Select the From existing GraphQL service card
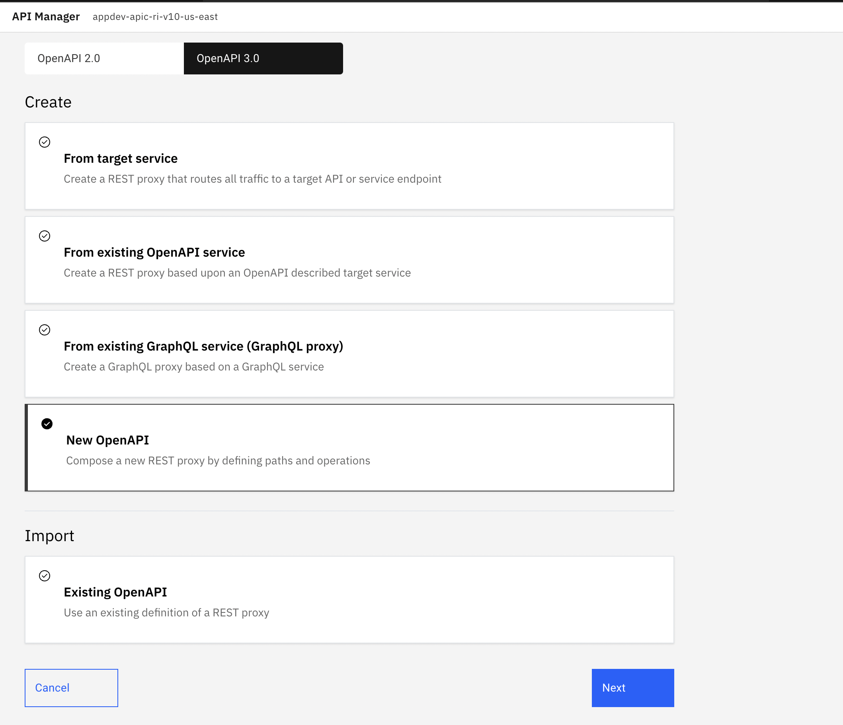This screenshot has height=725, width=843. [350, 354]
